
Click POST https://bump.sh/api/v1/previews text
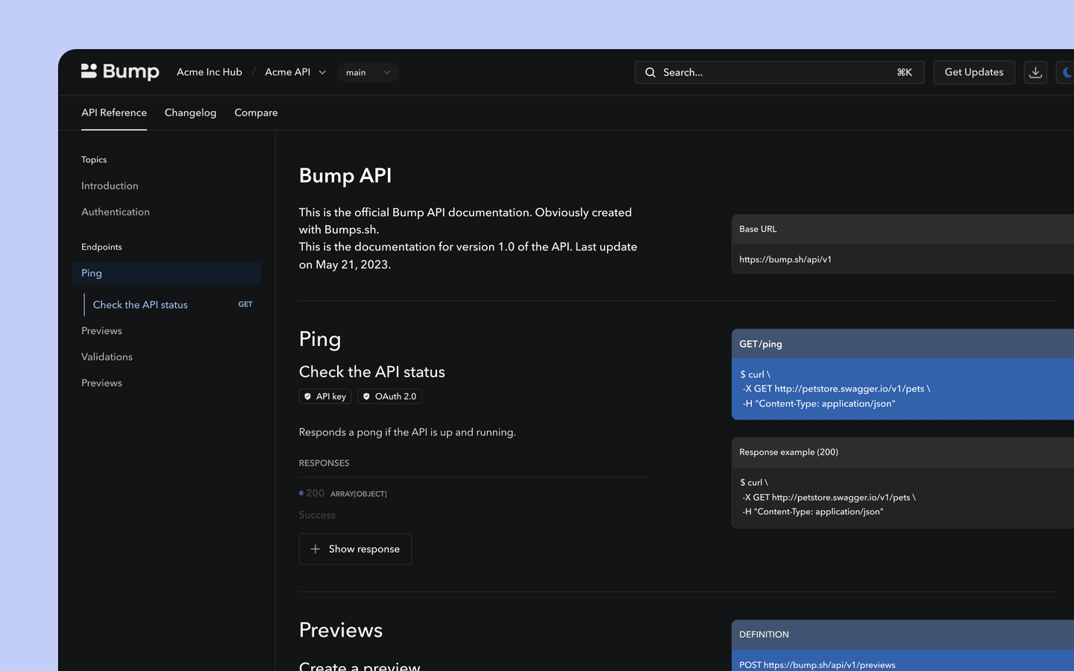click(817, 665)
